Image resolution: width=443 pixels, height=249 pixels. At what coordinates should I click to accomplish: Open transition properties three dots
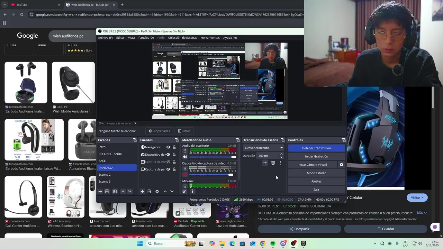click(x=281, y=163)
